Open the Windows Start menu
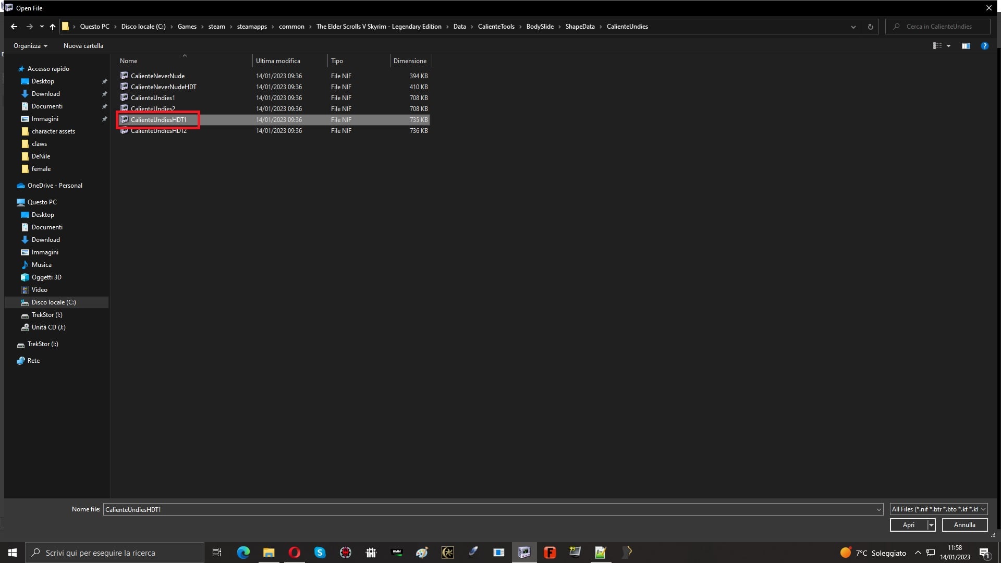The width and height of the screenshot is (1001, 563). 13,553
